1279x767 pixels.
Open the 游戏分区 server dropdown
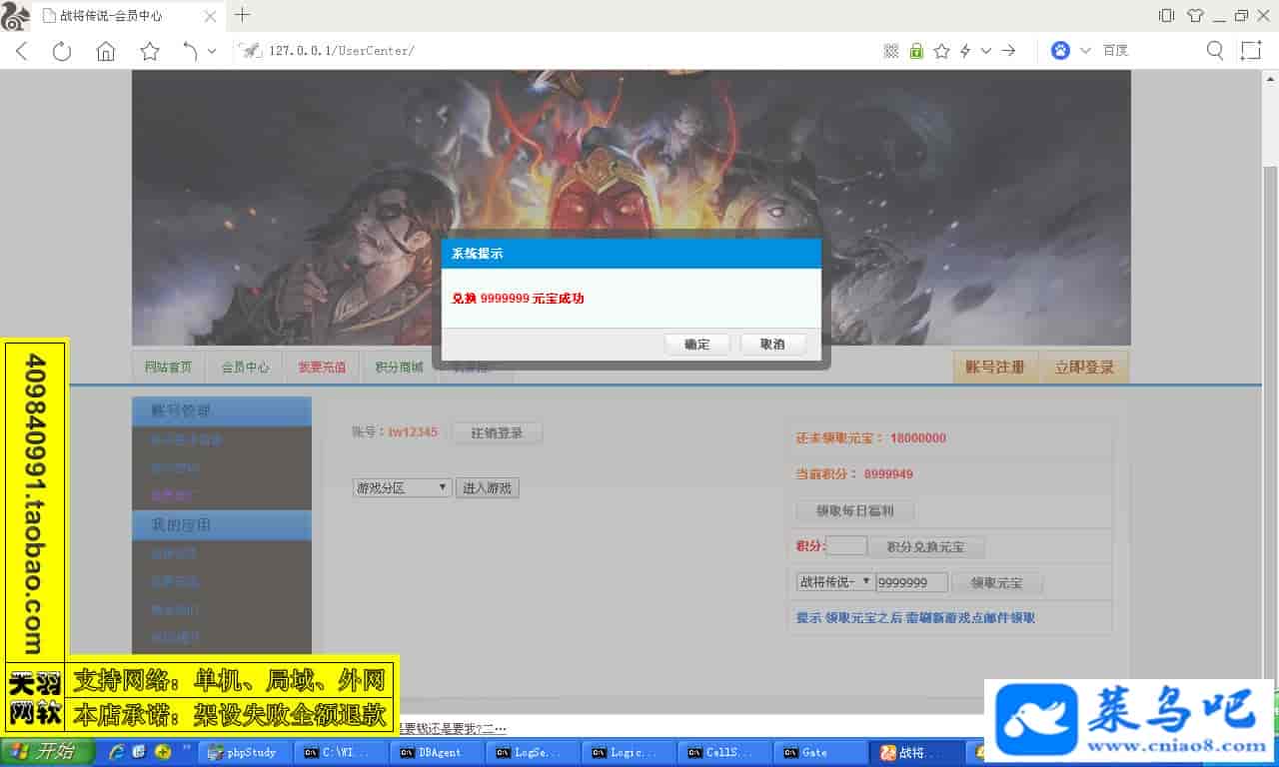click(x=403, y=488)
